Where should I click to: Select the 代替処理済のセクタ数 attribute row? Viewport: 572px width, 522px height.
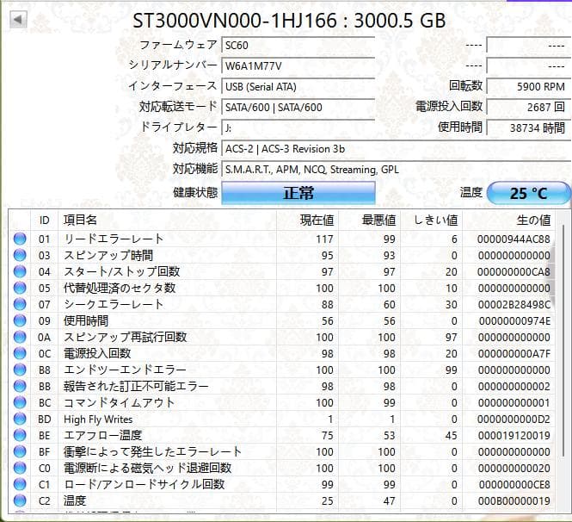281,288
